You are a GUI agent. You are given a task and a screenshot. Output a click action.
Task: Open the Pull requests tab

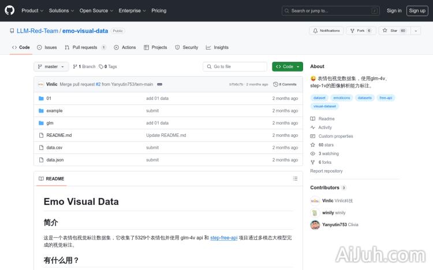(x=85, y=47)
